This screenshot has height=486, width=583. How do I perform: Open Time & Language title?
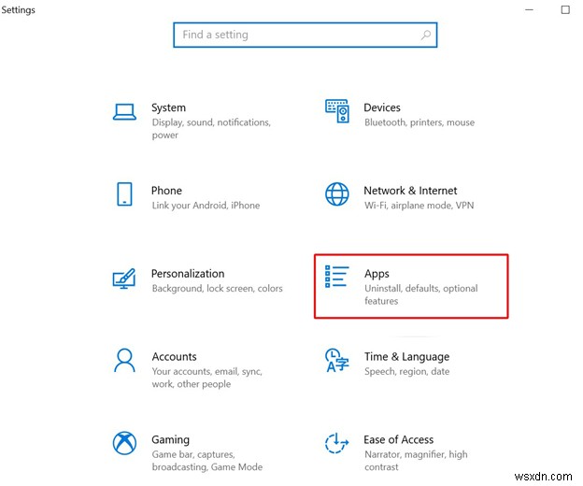click(x=407, y=357)
